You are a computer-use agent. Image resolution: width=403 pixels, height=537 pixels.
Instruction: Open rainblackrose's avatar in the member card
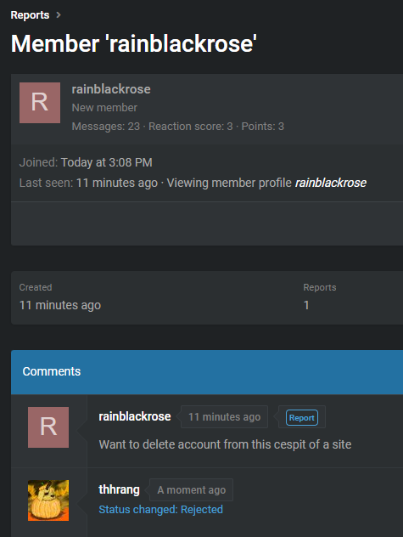pyautogui.click(x=40, y=103)
